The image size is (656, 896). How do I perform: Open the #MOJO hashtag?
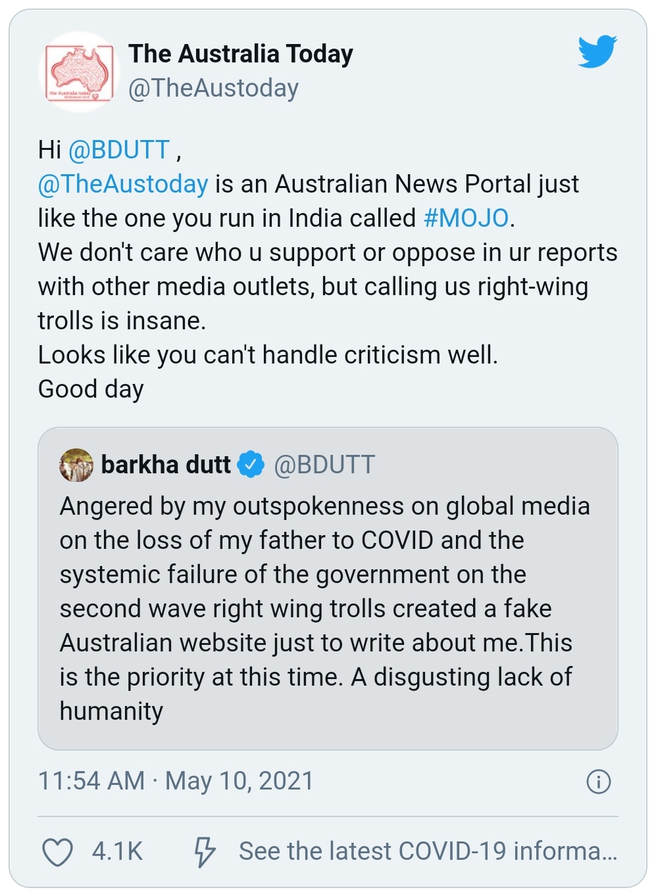[x=466, y=218]
